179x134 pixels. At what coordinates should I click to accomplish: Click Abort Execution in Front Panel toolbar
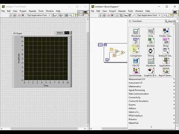(x=19, y=15)
